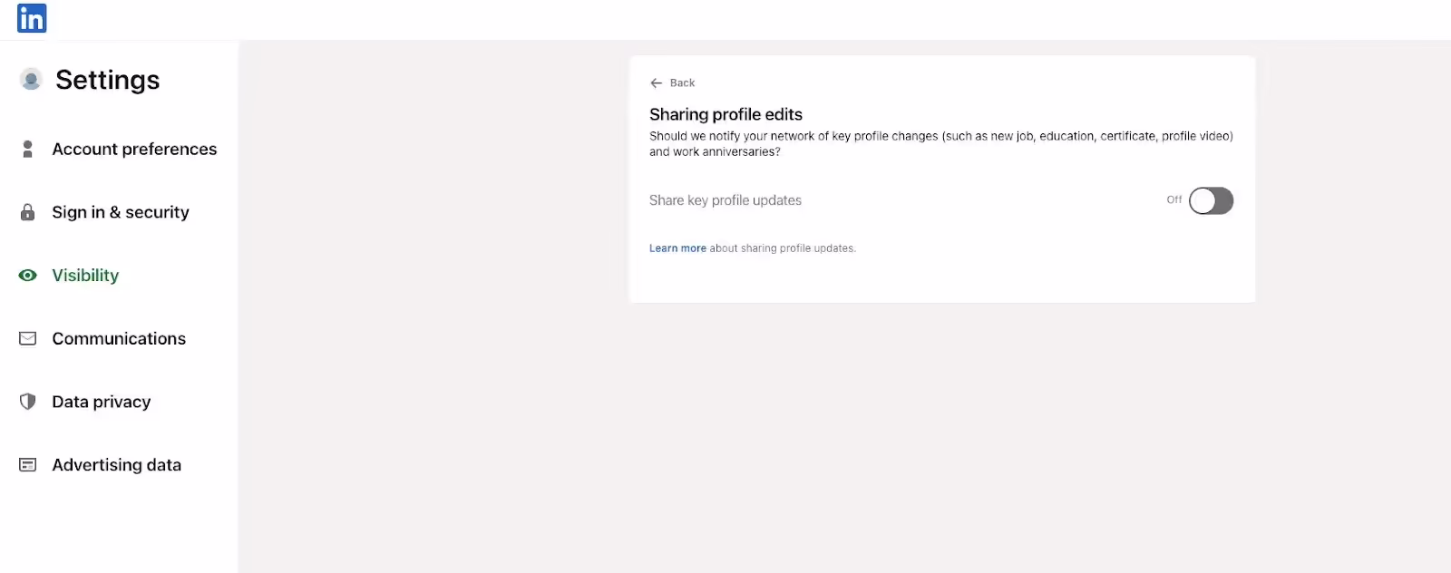The width and height of the screenshot is (1451, 573).
Task: Enable the Share key profile updates toggle
Action: tap(1211, 200)
